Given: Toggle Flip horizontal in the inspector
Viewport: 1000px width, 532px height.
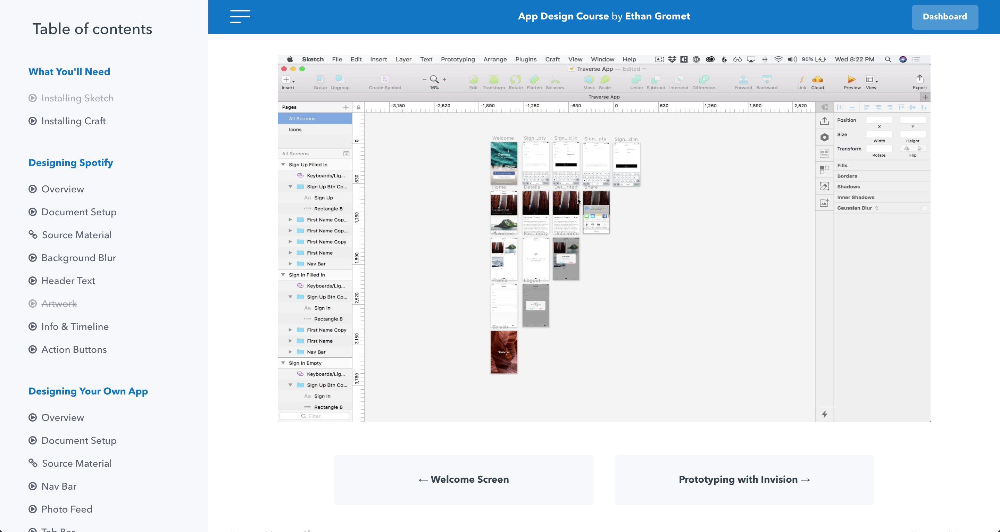Looking at the screenshot, I should click(906, 148).
